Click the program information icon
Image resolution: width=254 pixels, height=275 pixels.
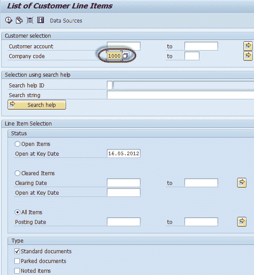pyautogui.click(x=40, y=20)
